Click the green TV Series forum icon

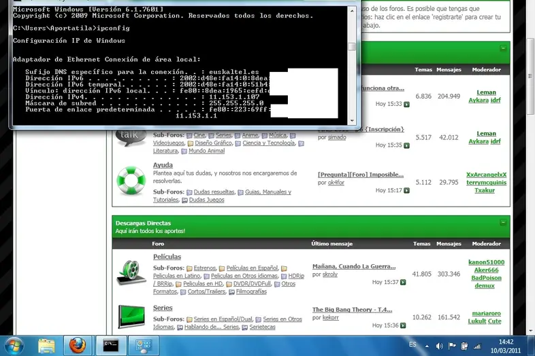tap(131, 317)
